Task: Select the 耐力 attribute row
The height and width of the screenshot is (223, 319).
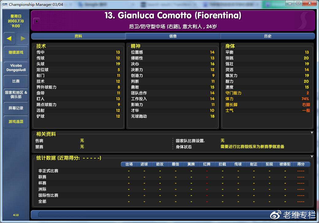Action: (267, 81)
